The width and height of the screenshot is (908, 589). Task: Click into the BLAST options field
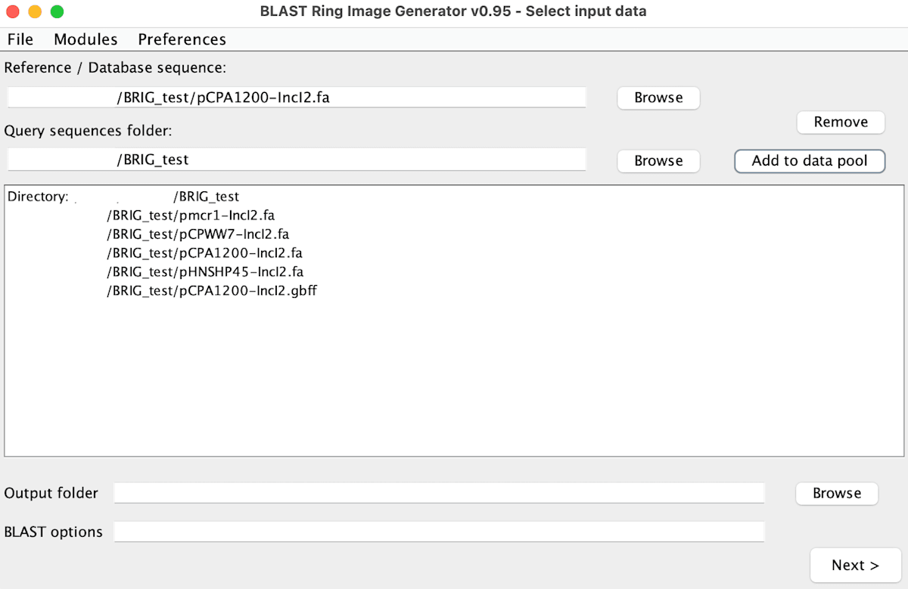point(439,532)
